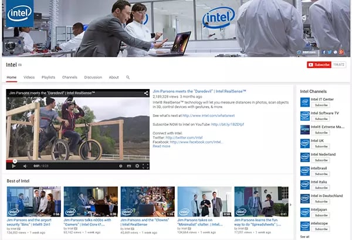The image size is (352, 240).
Task: Play the featured video
Action: click(x=13, y=166)
